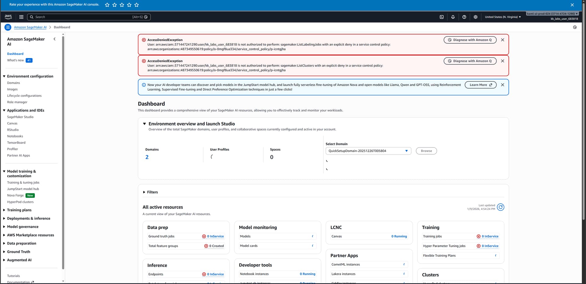
Task: Open the Domains count link showing 2
Action: click(147, 157)
